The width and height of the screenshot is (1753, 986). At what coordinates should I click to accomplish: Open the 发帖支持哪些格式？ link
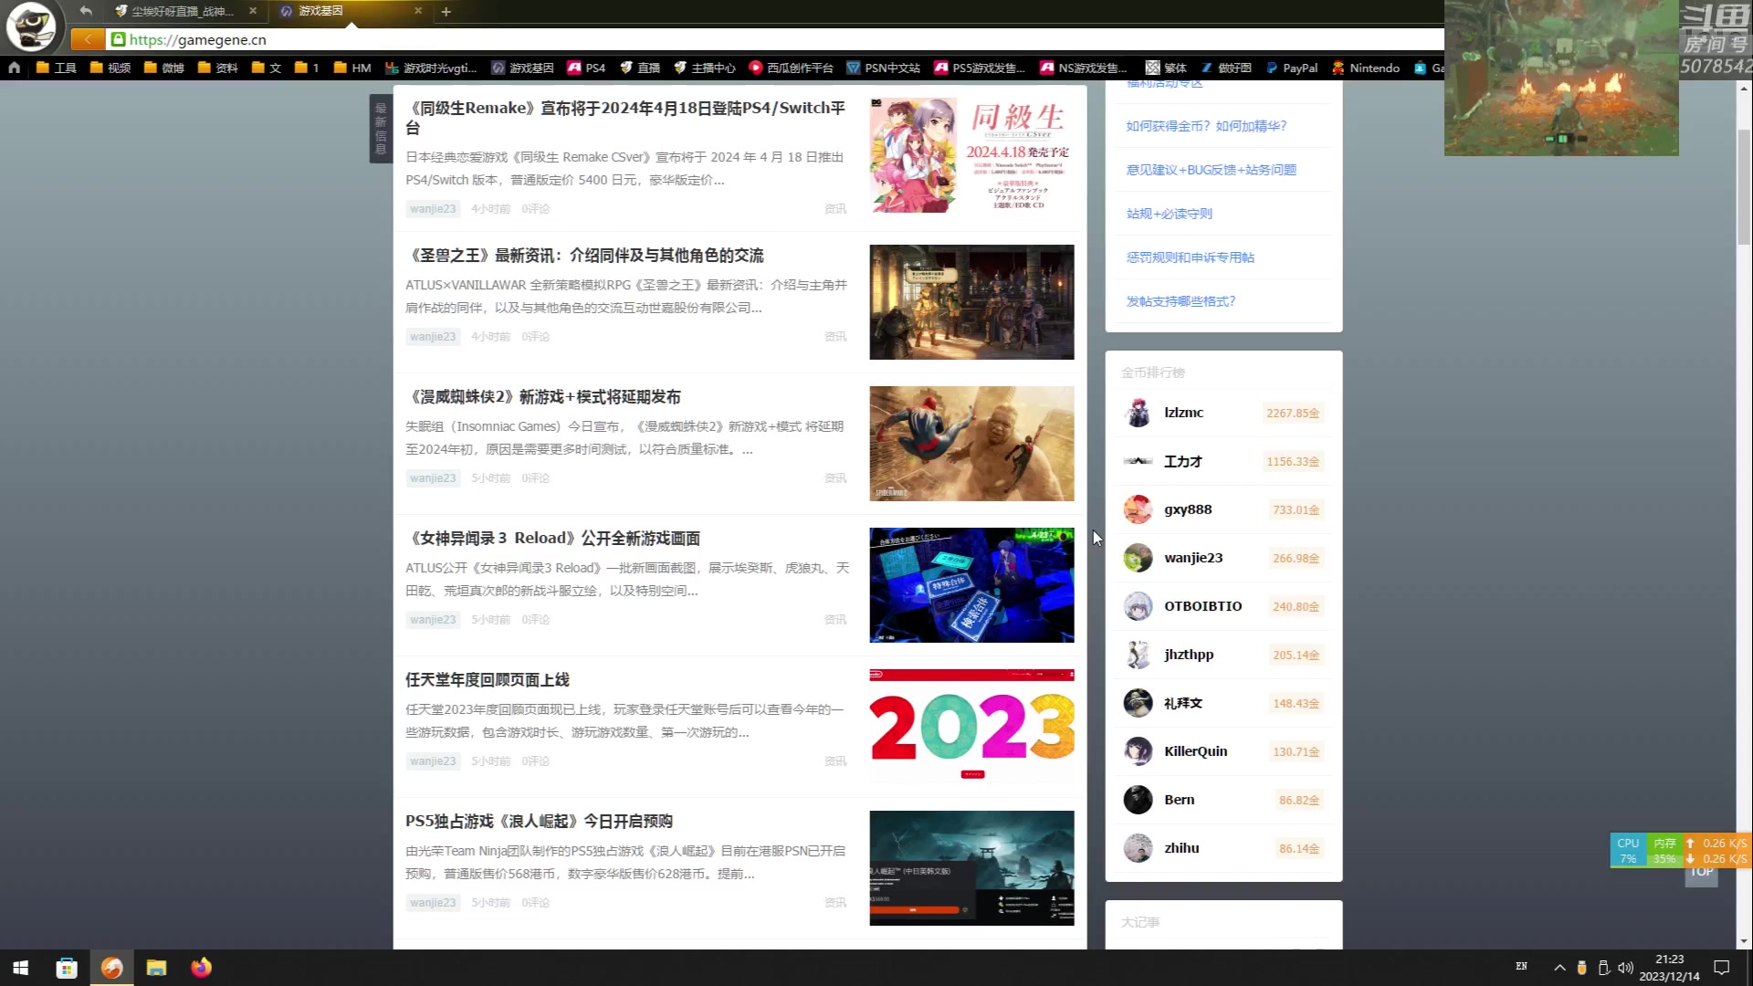pos(1181,301)
